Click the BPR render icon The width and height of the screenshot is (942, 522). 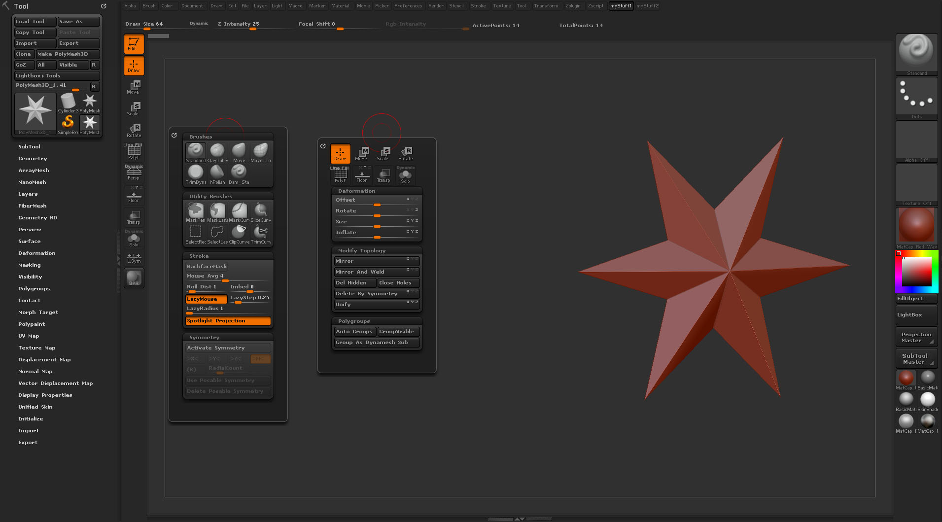[134, 278]
